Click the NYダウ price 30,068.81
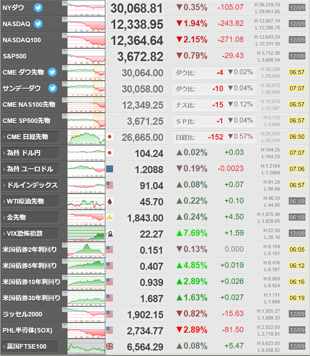The image size is (310, 356). pyautogui.click(x=137, y=8)
